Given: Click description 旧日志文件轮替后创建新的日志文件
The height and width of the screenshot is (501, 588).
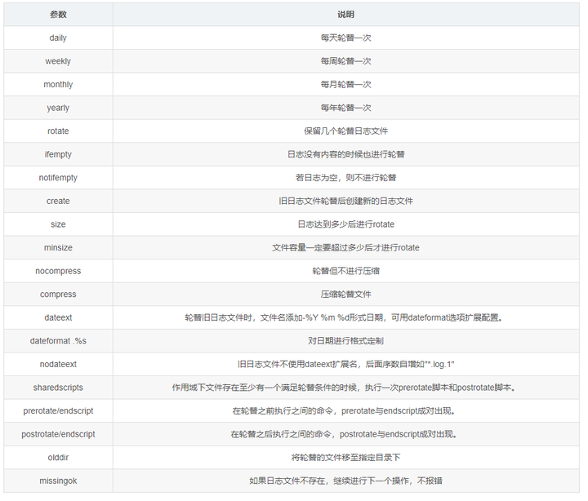Looking at the screenshot, I should 345,201.
